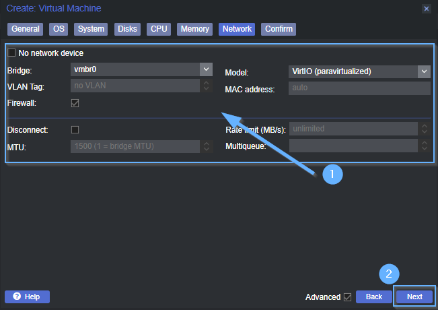Toggle the Advanced checkbox

click(x=347, y=297)
